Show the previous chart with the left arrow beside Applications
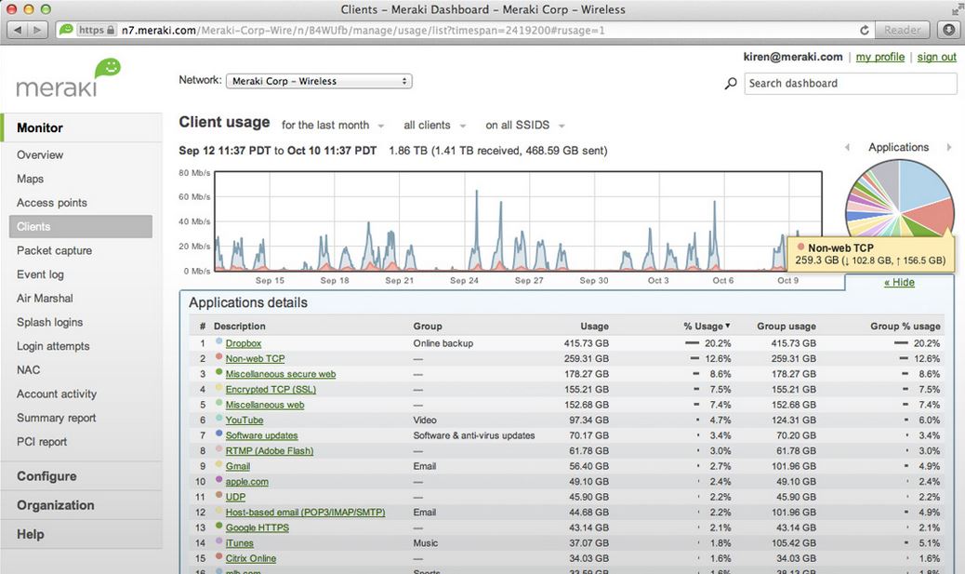The image size is (965, 574). (x=848, y=147)
